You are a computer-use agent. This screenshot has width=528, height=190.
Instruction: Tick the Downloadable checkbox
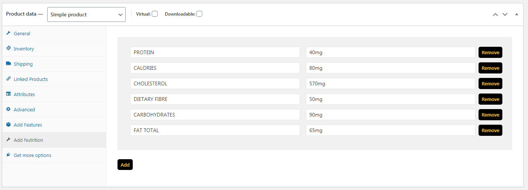[199, 14]
